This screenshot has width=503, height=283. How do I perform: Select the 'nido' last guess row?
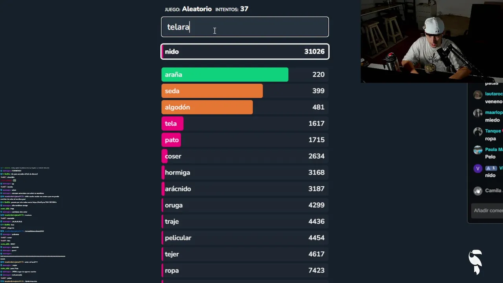coord(244,51)
